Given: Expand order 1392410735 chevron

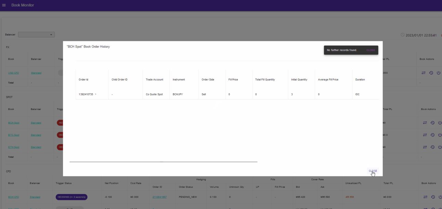Looking at the screenshot, I should tap(95, 94).
